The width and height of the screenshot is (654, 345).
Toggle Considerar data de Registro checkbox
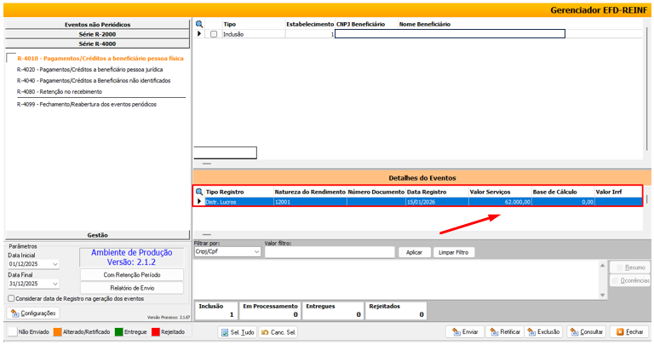(x=10, y=299)
